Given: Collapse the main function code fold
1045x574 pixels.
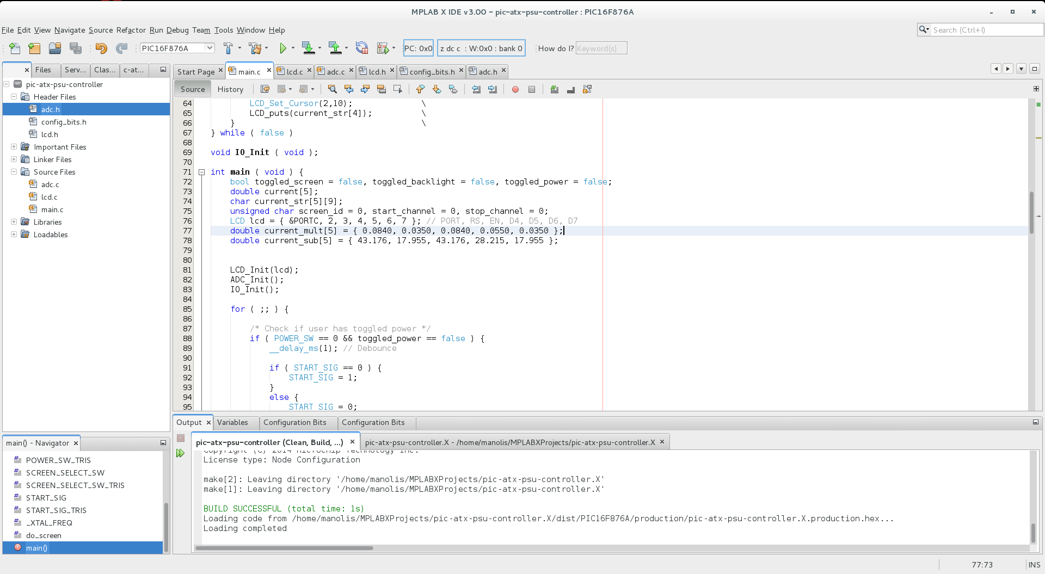Looking at the screenshot, I should (201, 172).
